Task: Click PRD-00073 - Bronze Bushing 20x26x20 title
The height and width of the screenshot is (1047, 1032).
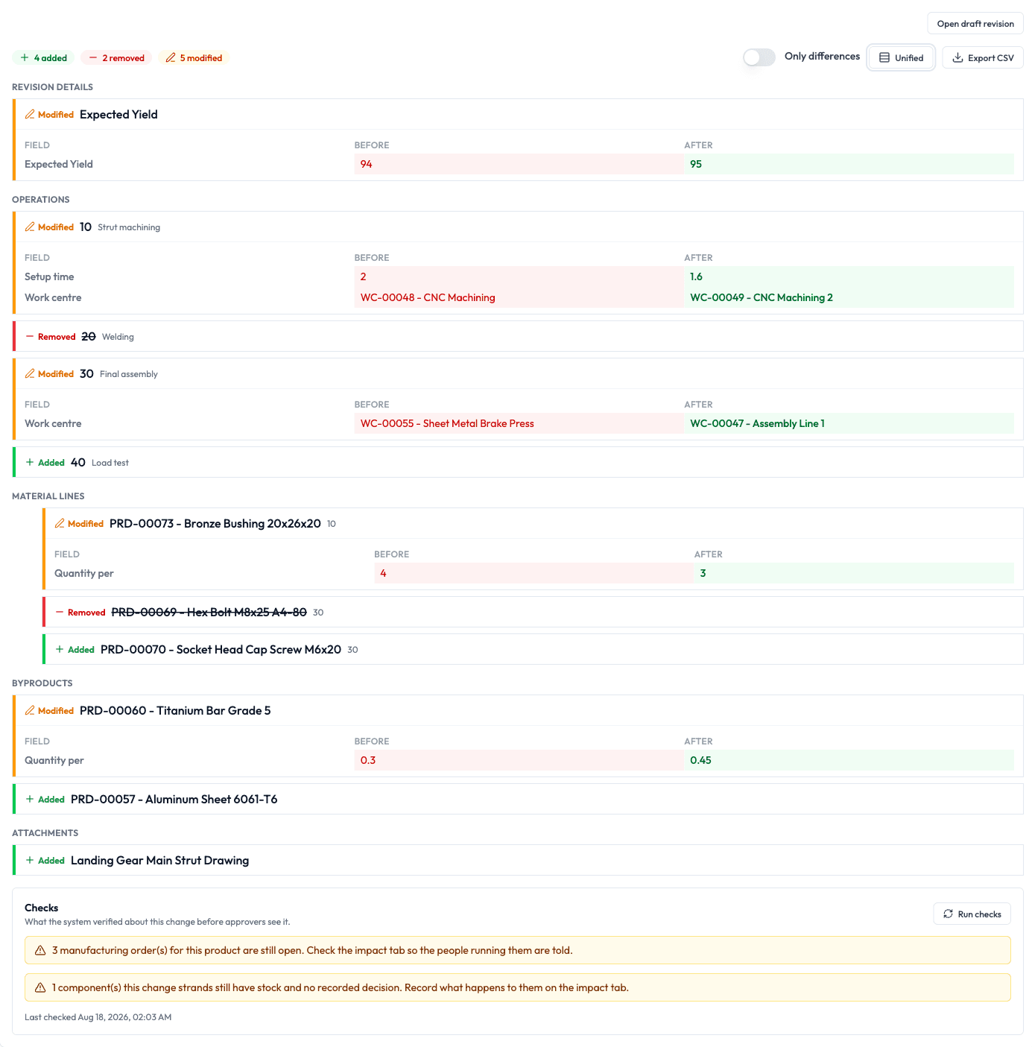Action: 215,523
